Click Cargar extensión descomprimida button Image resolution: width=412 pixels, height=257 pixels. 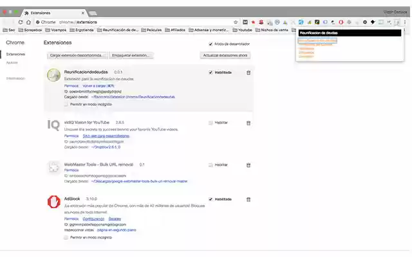77,56
